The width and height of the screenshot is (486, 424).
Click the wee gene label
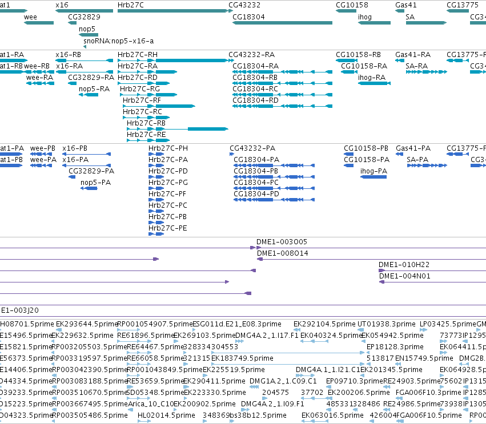30,17
